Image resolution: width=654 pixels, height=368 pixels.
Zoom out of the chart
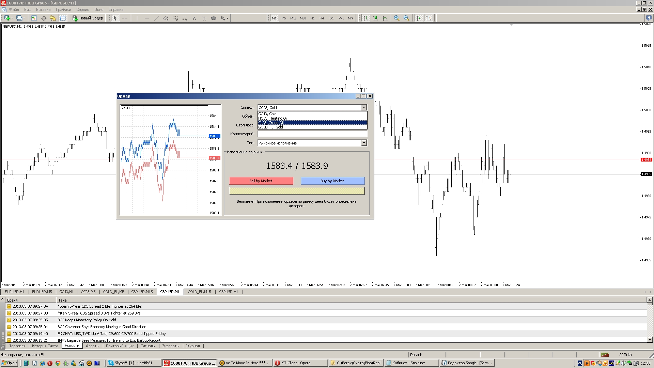coord(406,18)
